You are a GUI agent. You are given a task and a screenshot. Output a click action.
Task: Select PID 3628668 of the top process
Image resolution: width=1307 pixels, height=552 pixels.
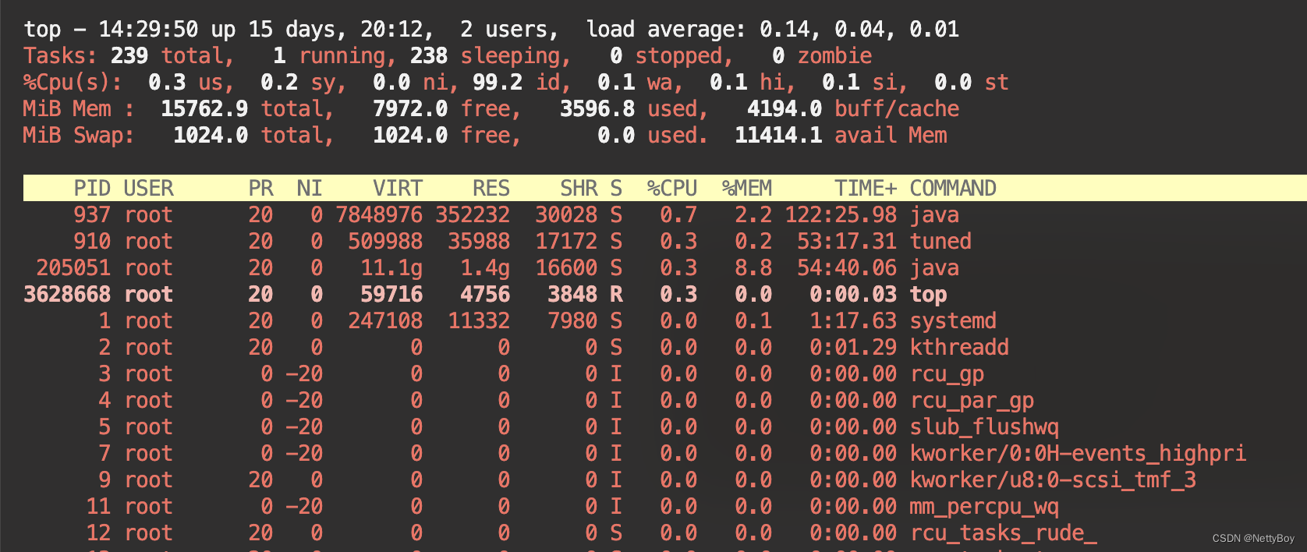click(67, 295)
